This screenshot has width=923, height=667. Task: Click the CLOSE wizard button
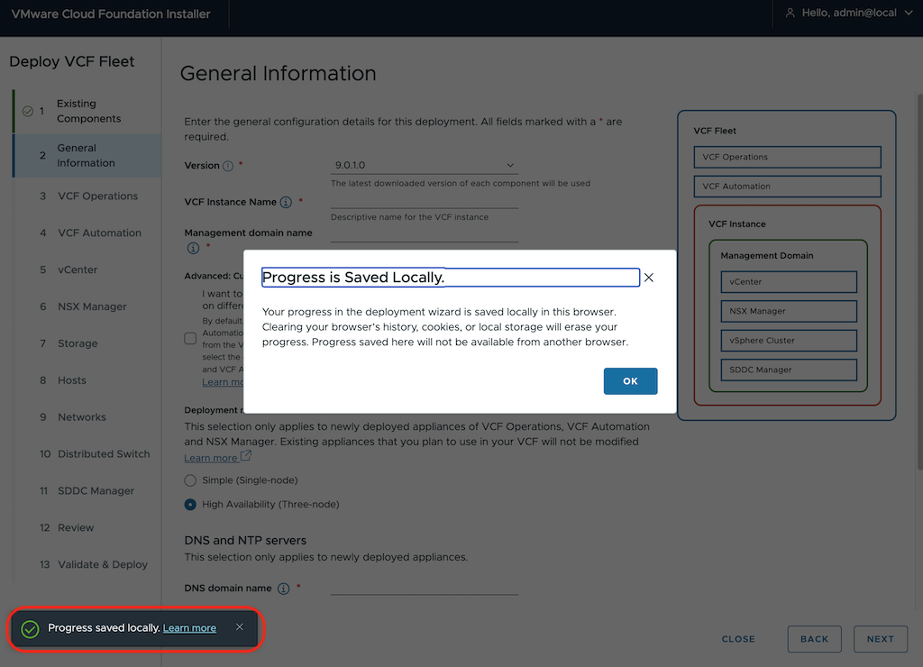click(x=738, y=639)
